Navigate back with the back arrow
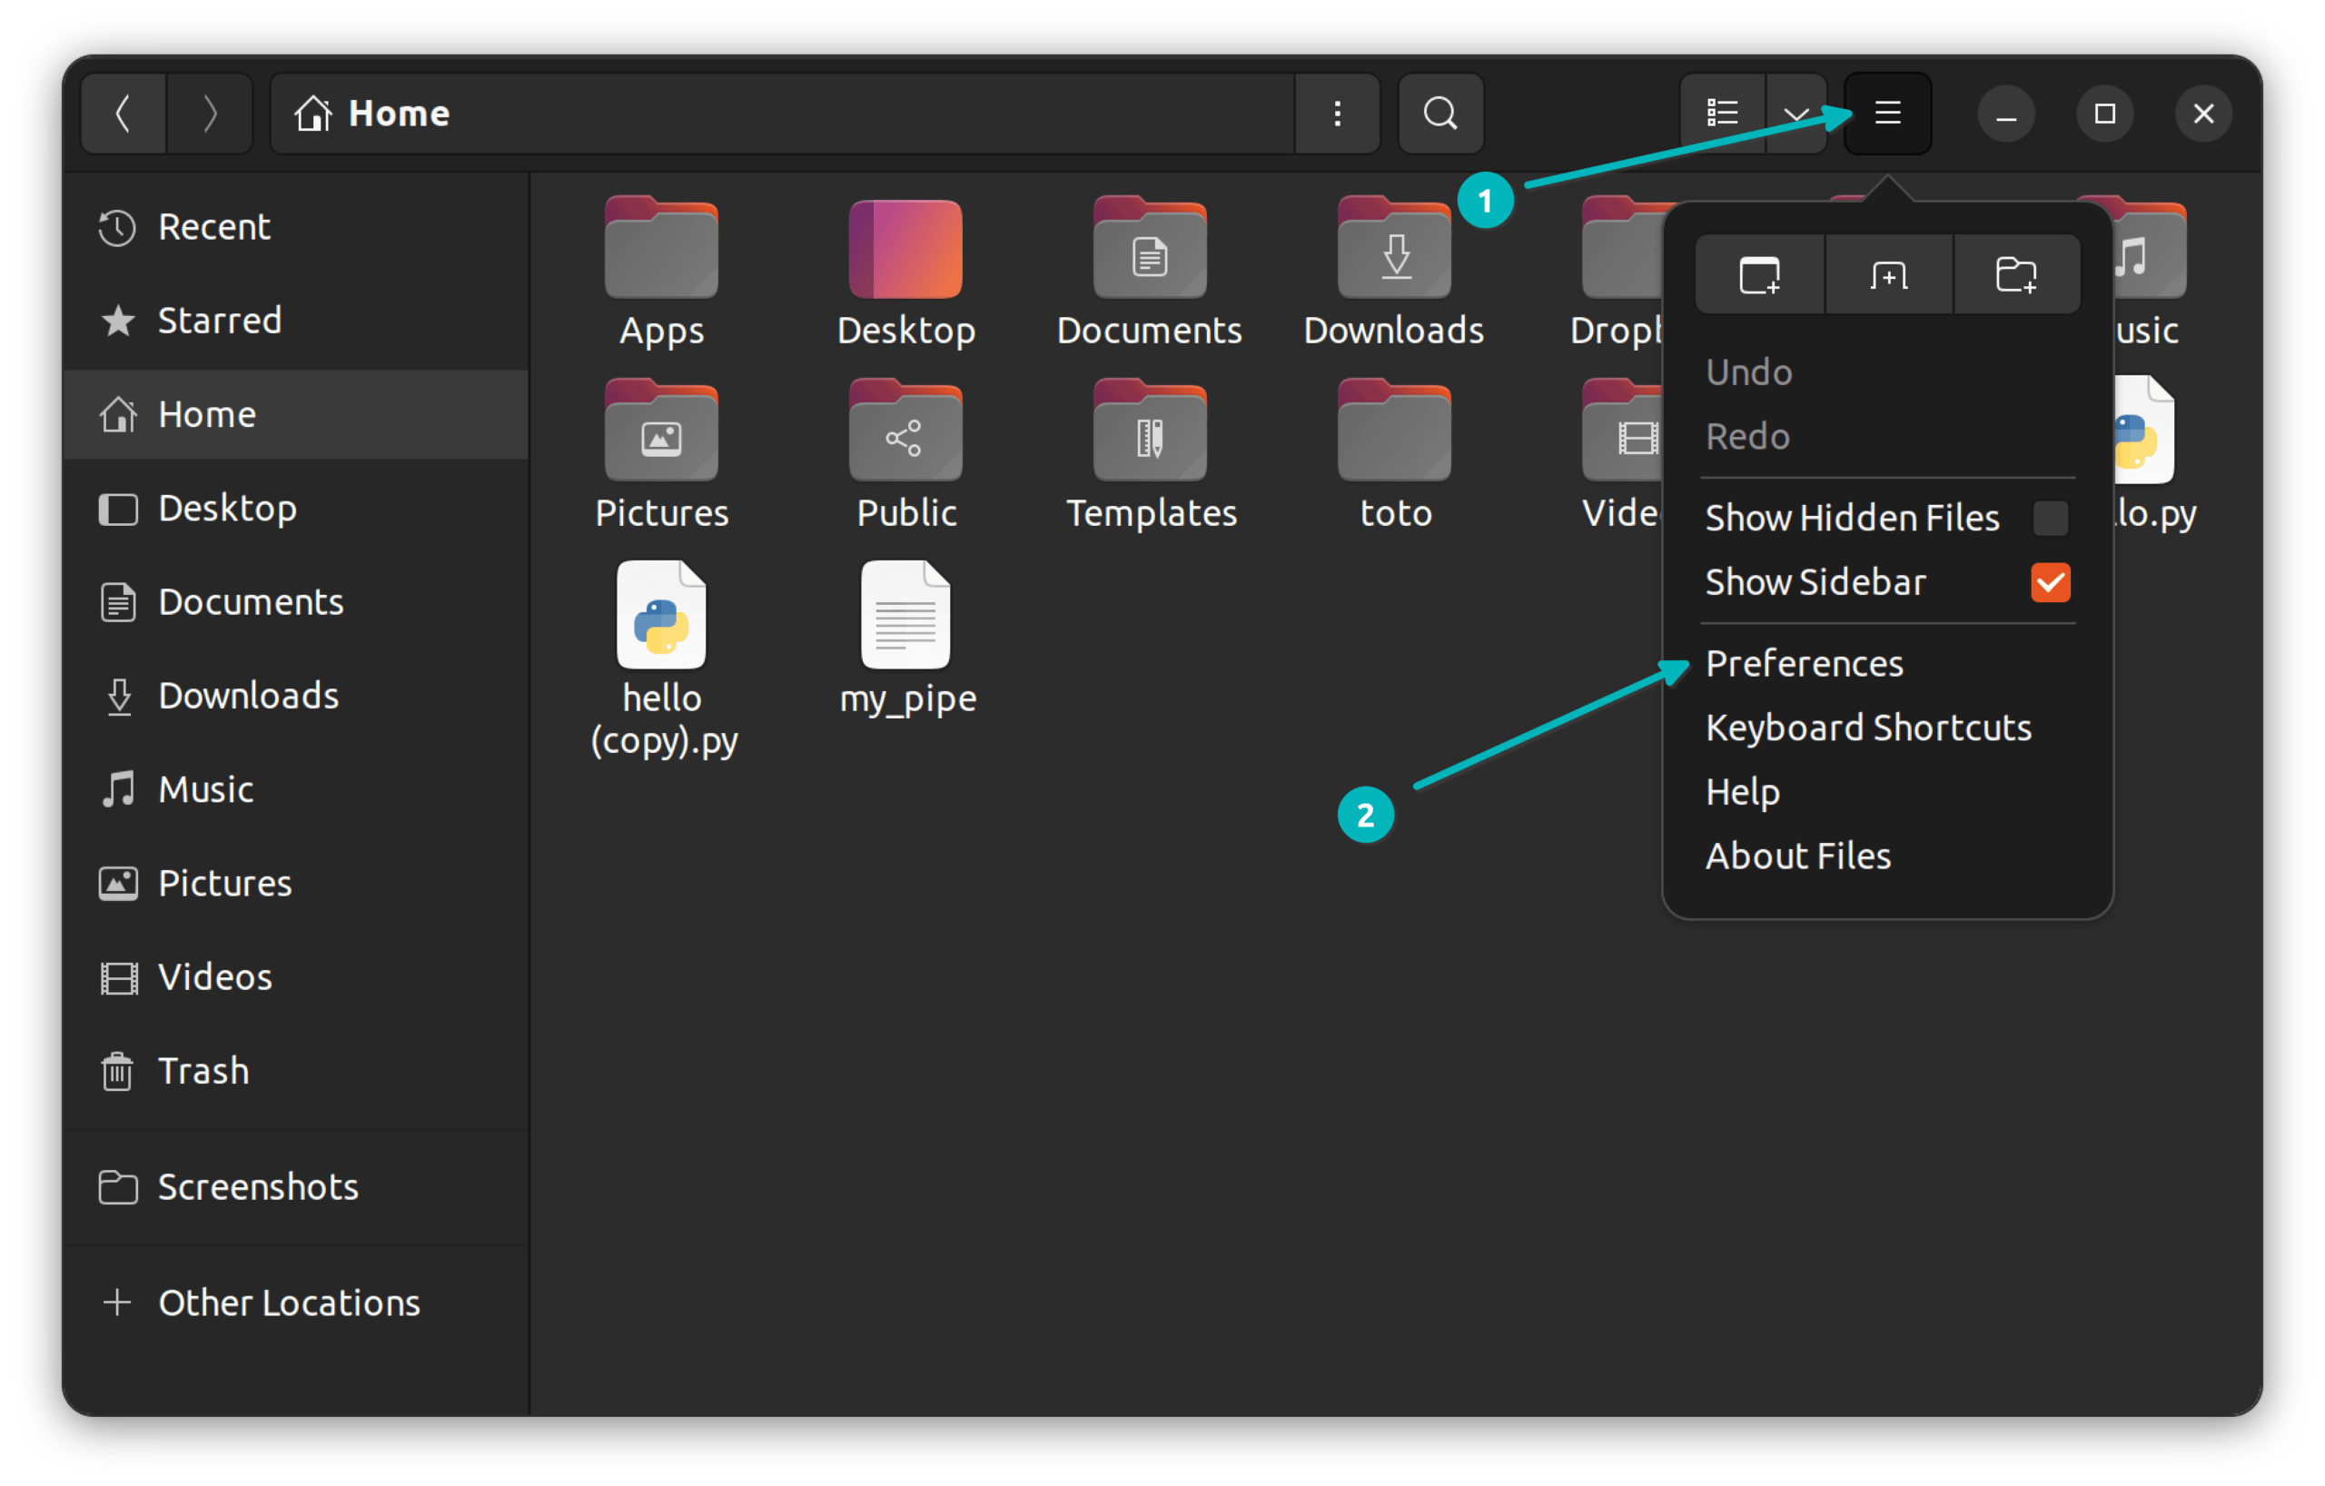 click(123, 113)
